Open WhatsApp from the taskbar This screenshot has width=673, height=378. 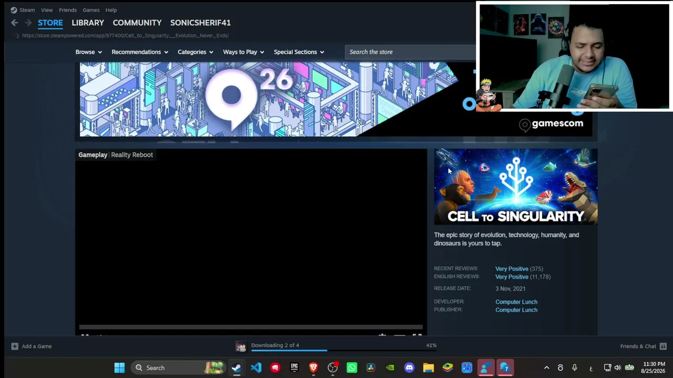(x=352, y=367)
